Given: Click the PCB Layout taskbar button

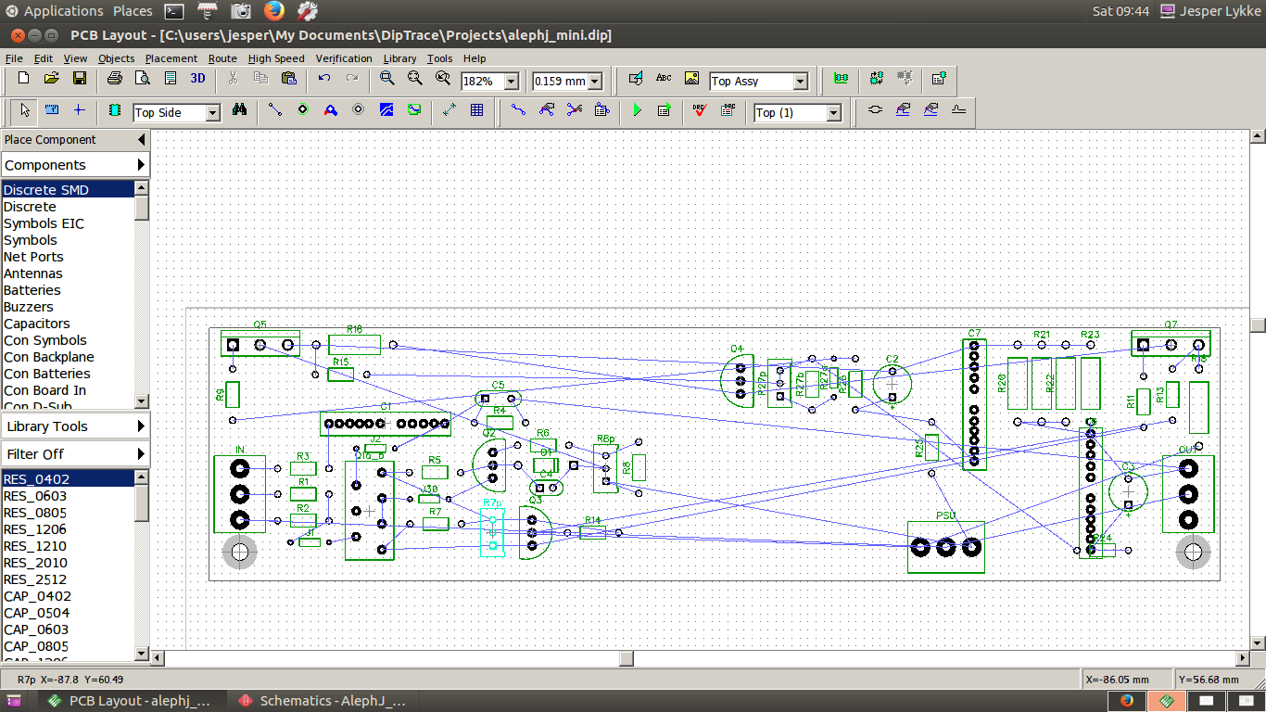Looking at the screenshot, I should coord(132,701).
